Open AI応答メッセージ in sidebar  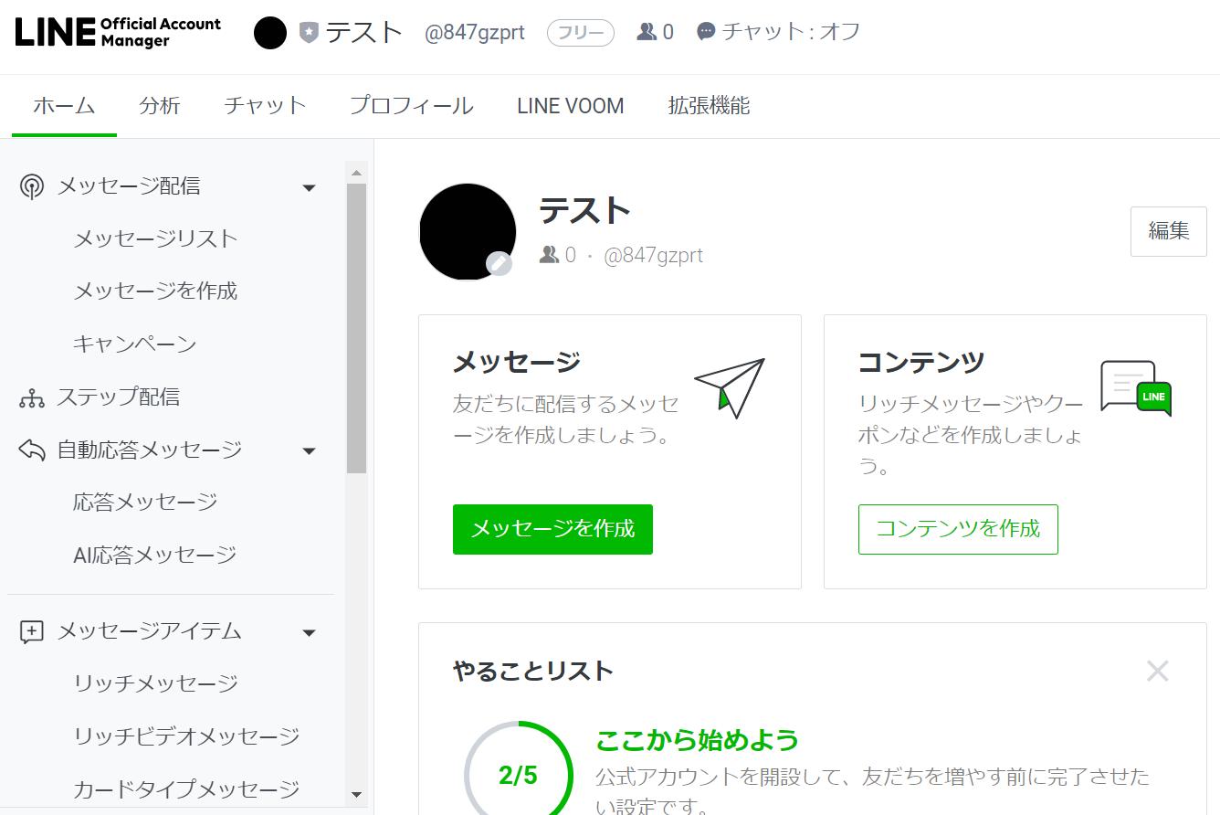155,556
